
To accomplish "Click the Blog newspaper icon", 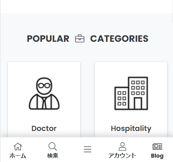I will coord(157,146).
